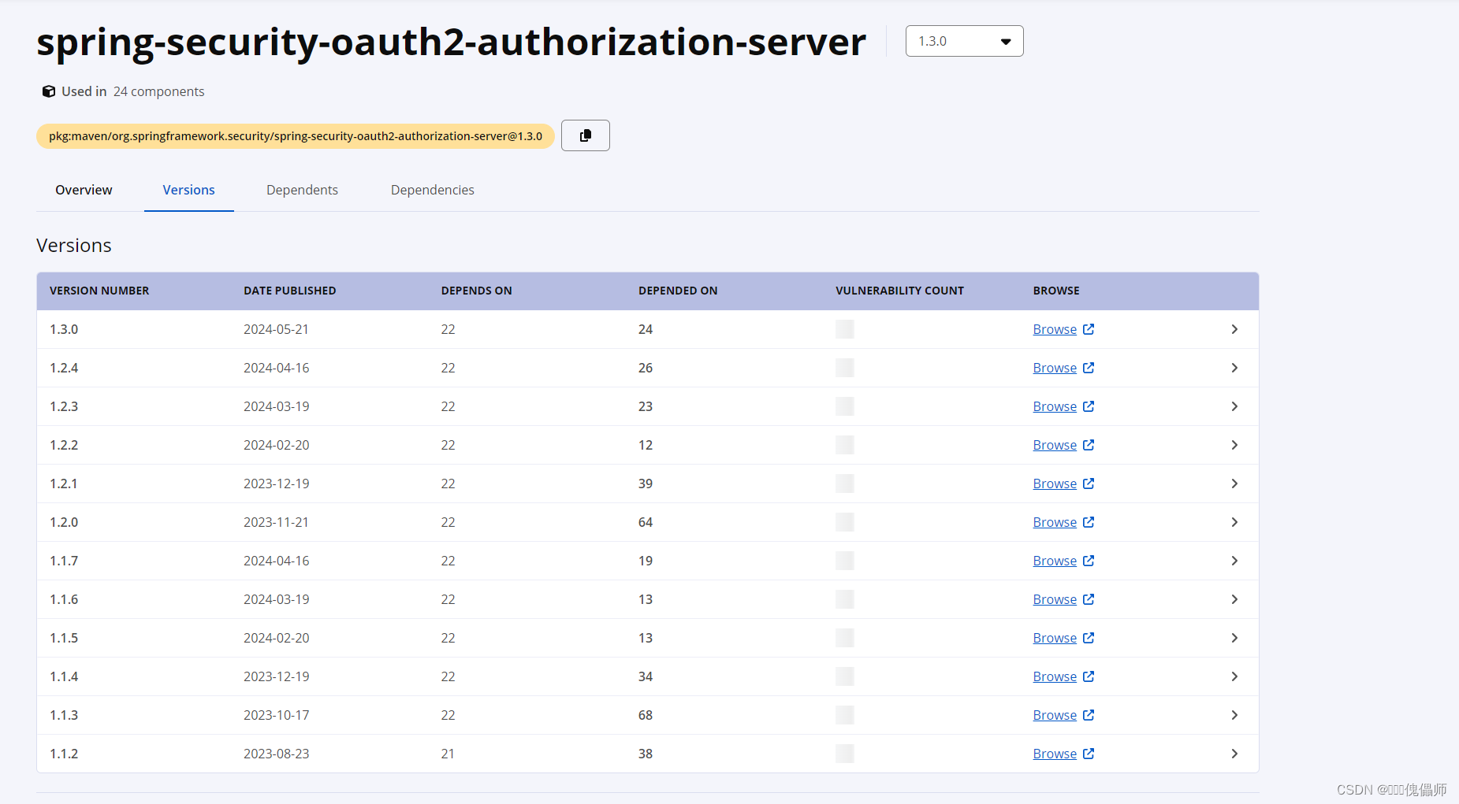The width and height of the screenshot is (1459, 804).
Task: Click the vulnerability count placeholder for 1.3.0
Action: (x=845, y=329)
